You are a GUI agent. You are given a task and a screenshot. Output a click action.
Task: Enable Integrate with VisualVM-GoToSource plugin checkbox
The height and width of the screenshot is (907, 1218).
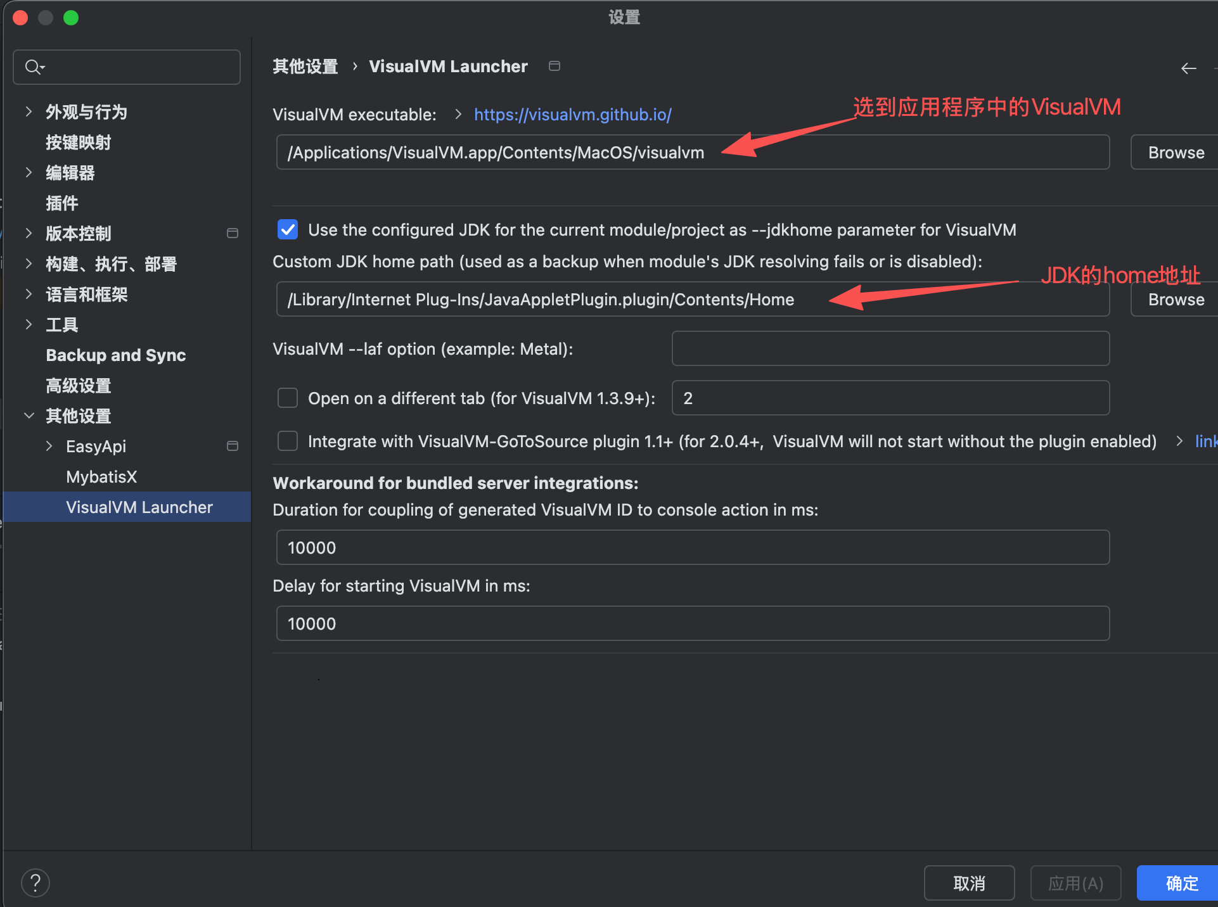(x=288, y=441)
